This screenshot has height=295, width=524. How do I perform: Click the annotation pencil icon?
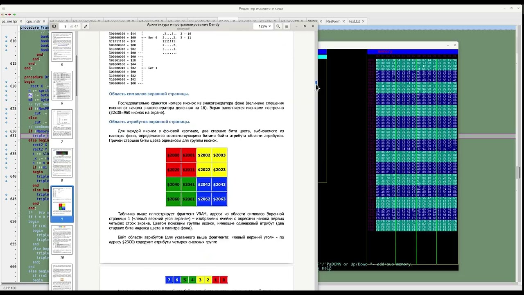point(86,26)
